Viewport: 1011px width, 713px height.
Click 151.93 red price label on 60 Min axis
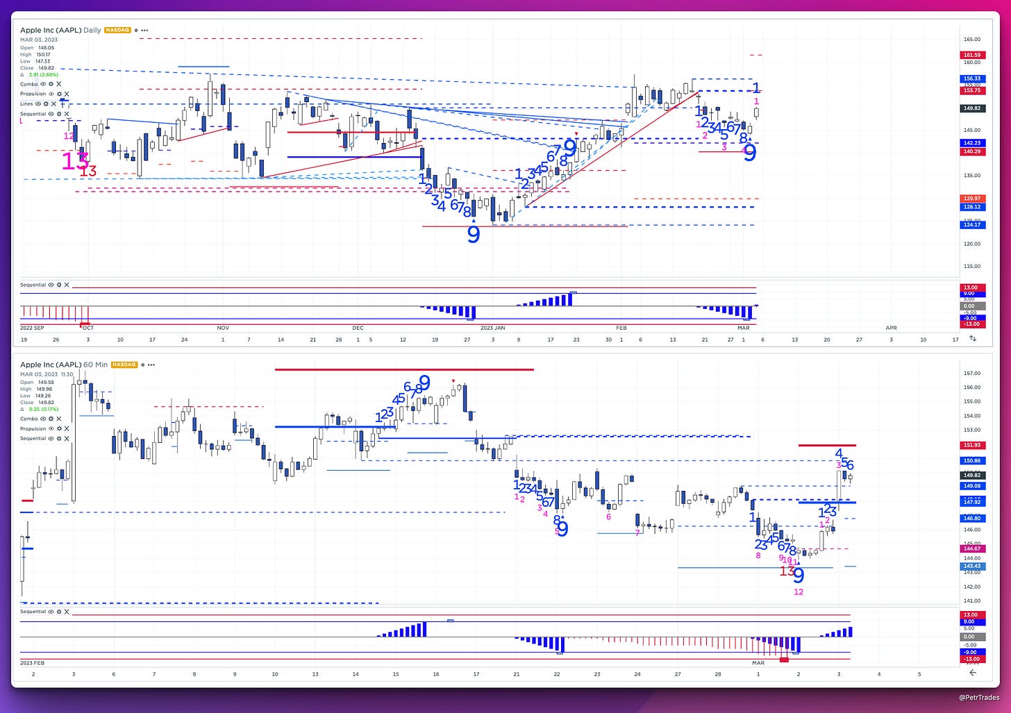(x=972, y=445)
